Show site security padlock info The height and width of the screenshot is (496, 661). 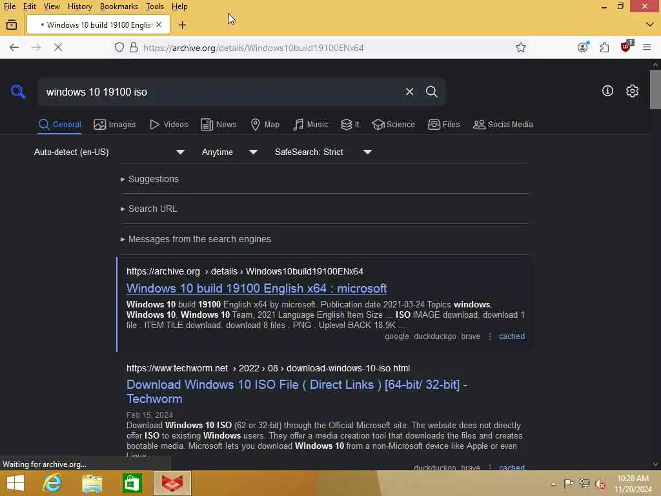[x=134, y=47]
